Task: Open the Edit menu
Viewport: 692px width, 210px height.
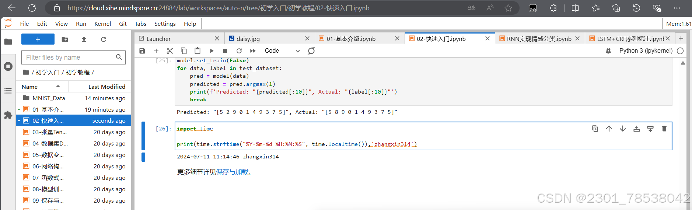Action: (x=42, y=24)
